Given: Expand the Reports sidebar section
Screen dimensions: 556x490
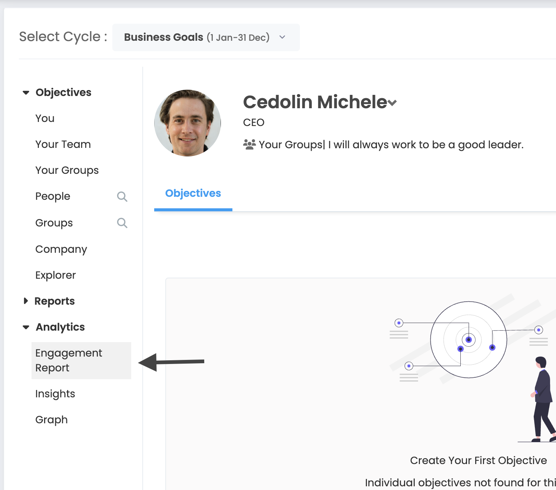Looking at the screenshot, I should coord(26,301).
